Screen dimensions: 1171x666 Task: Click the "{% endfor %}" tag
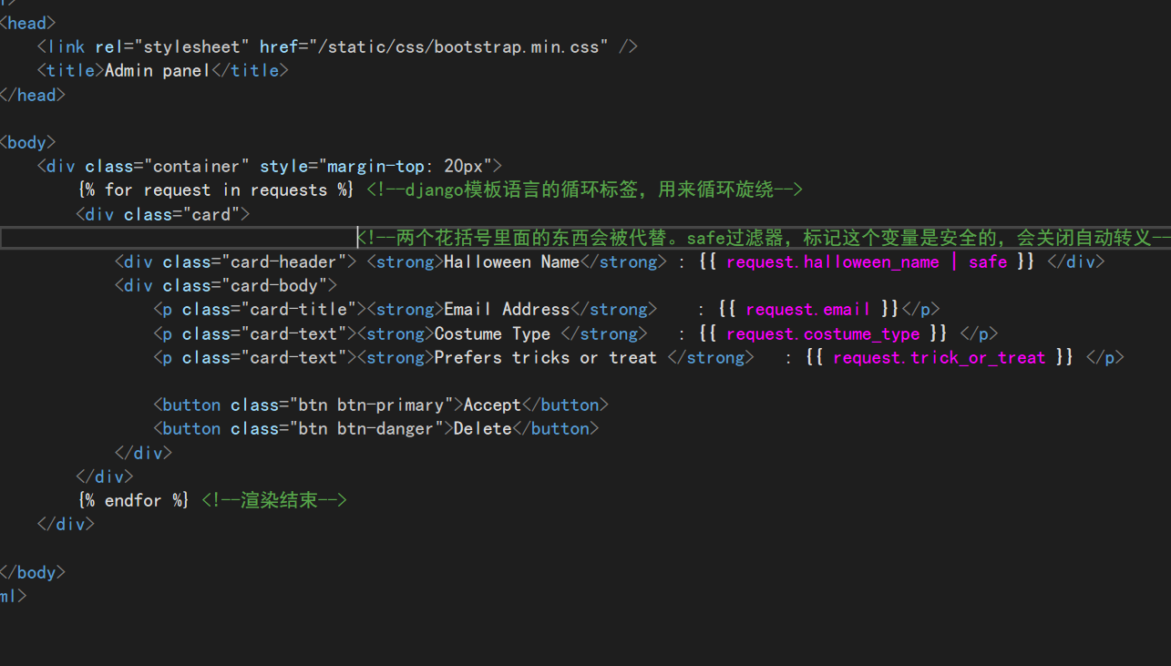134,500
